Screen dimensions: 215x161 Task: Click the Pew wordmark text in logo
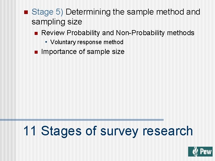pos(206,152)
